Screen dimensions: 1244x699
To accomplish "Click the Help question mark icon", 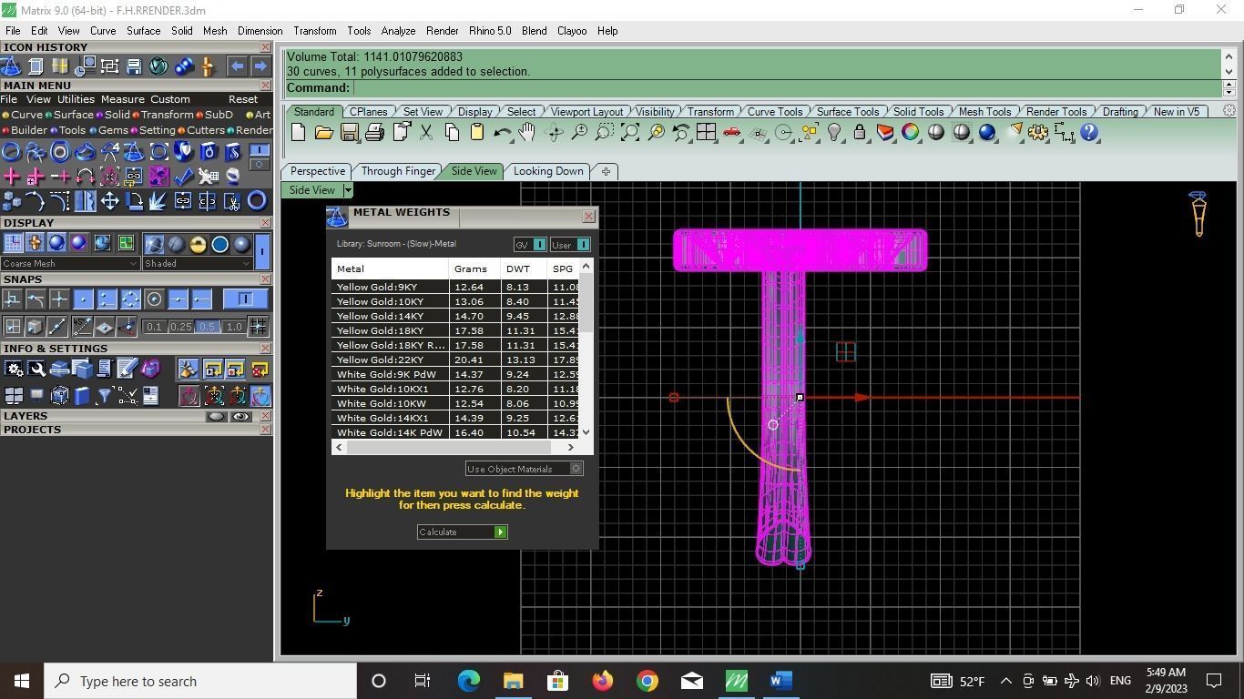I will point(1088,133).
